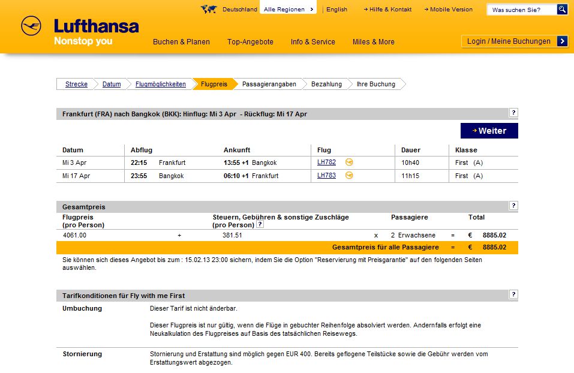Viewport: 574px width, 373px height.
Task: Click the duration 10h40 cell
Action: (x=410, y=163)
